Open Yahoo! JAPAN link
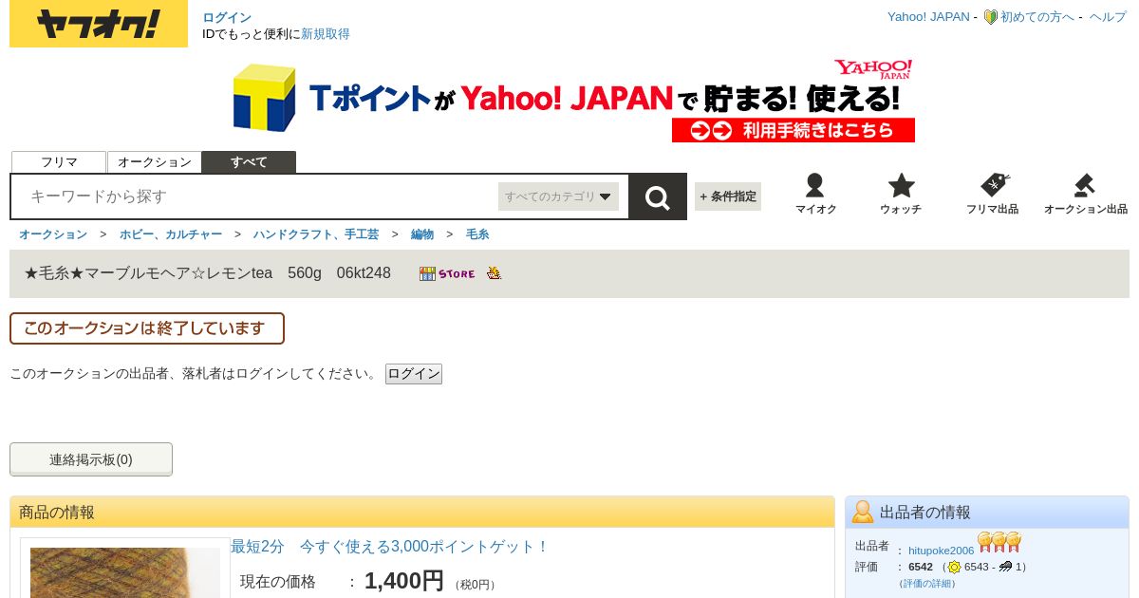This screenshot has width=1139, height=598. pos(928,17)
